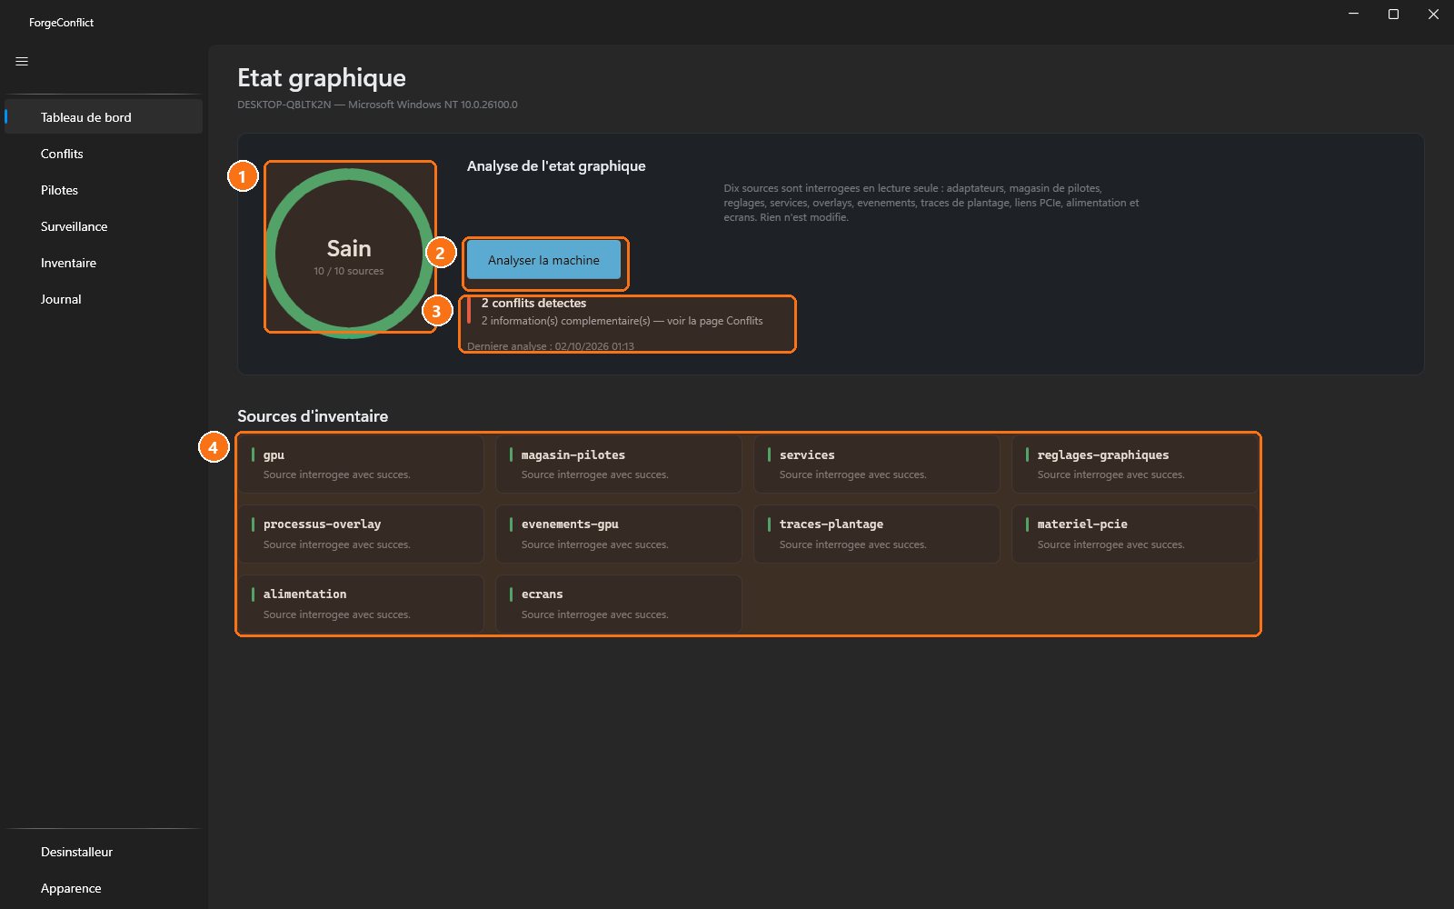The width and height of the screenshot is (1454, 909).
Task: Open the Inventaire page
Action: [104, 263]
